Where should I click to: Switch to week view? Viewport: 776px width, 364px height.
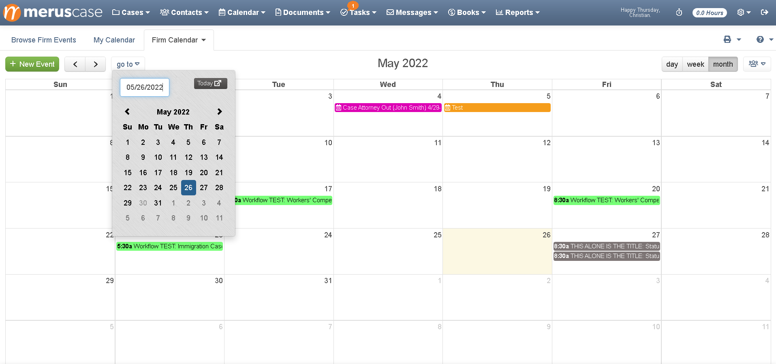(x=695, y=64)
